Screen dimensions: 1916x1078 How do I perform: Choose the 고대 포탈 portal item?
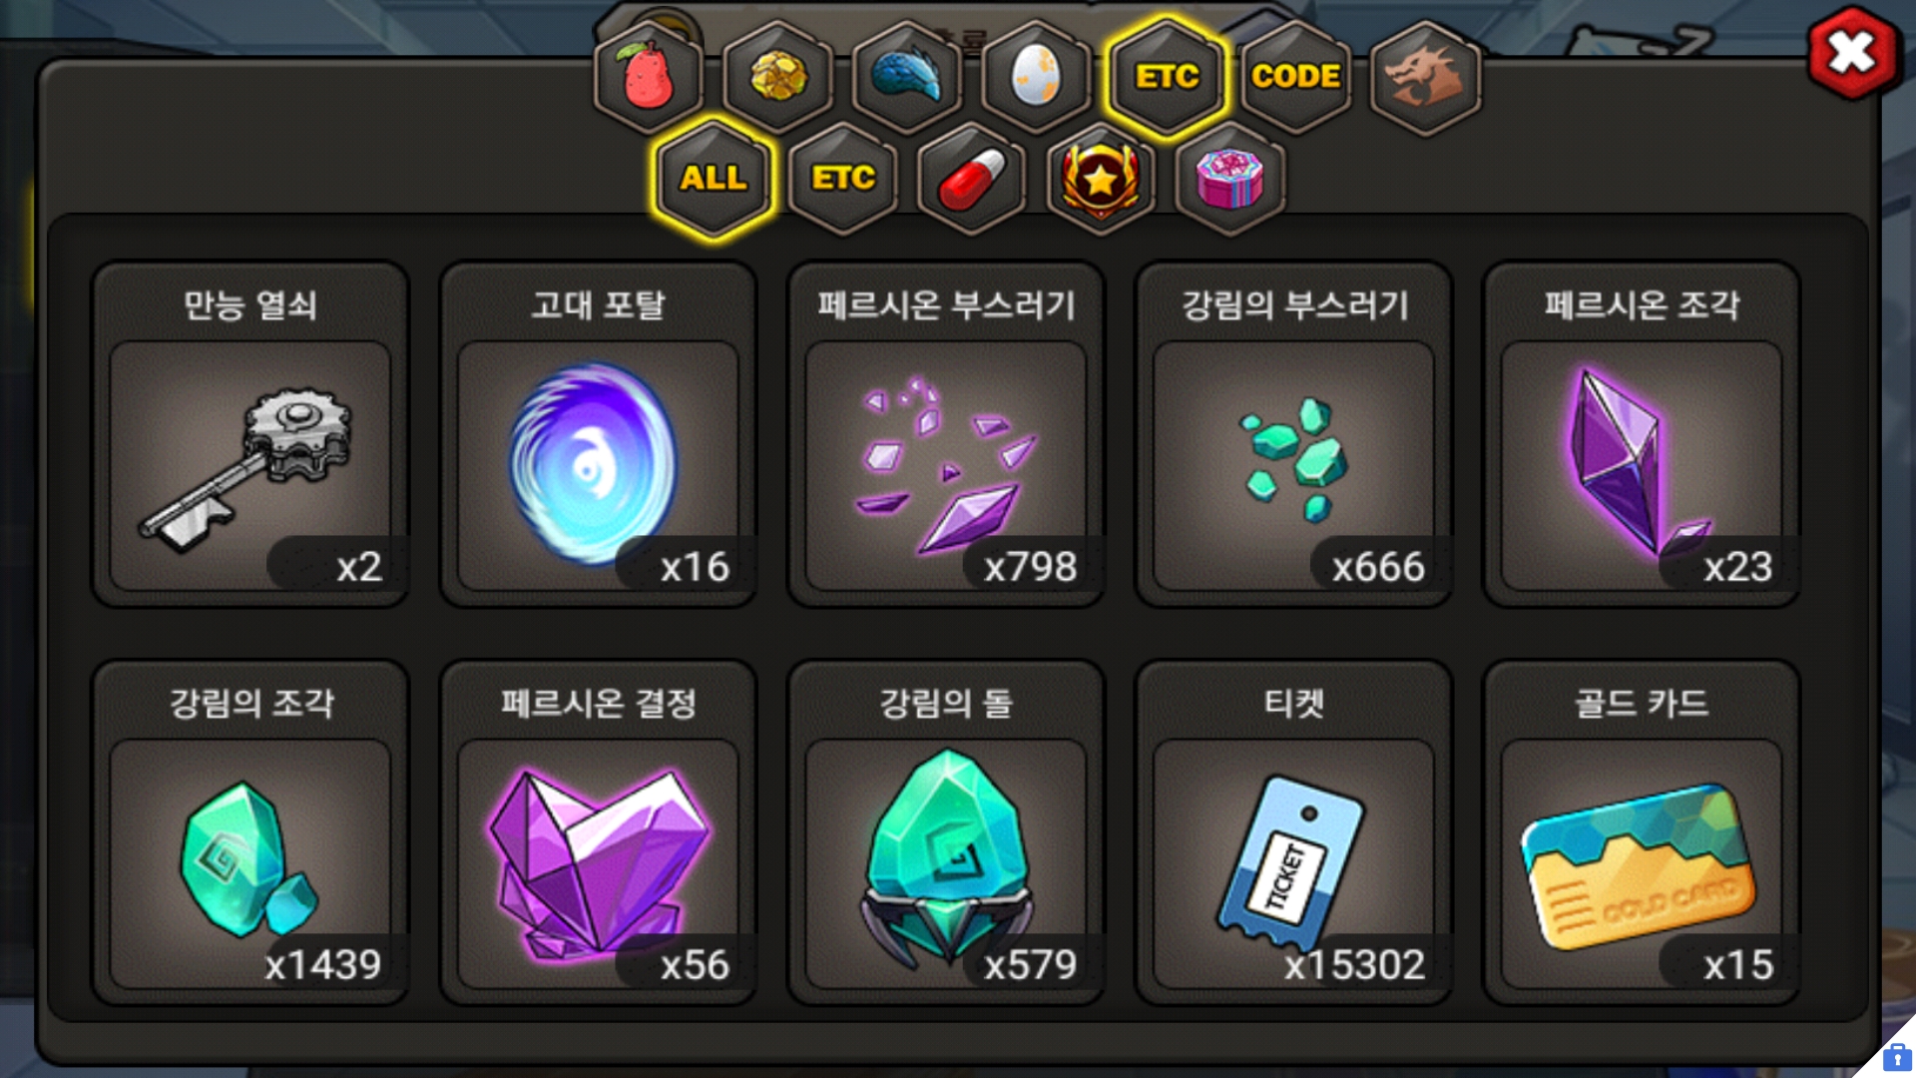coord(598,435)
